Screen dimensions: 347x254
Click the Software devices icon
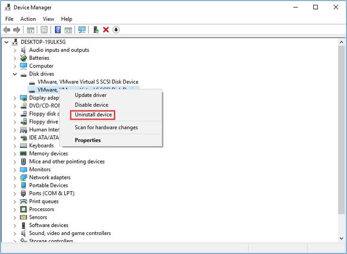point(23,225)
